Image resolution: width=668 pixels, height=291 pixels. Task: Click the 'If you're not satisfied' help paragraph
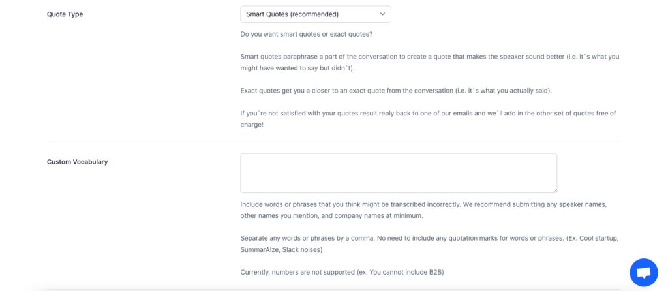click(428, 119)
